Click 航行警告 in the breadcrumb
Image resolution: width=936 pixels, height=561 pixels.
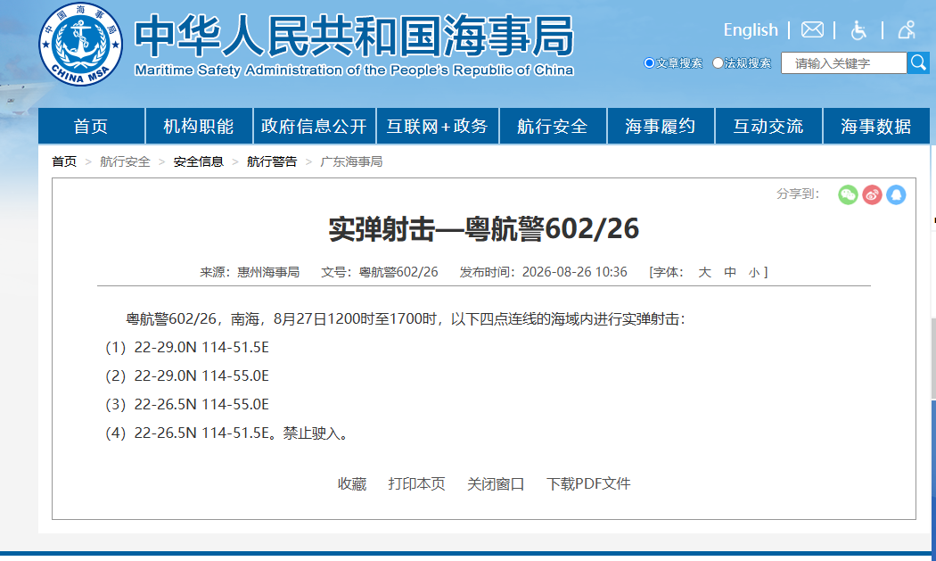[x=272, y=161]
